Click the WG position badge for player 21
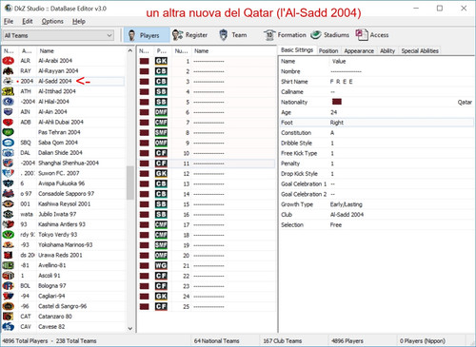476x347 pixels. [x=161, y=265]
